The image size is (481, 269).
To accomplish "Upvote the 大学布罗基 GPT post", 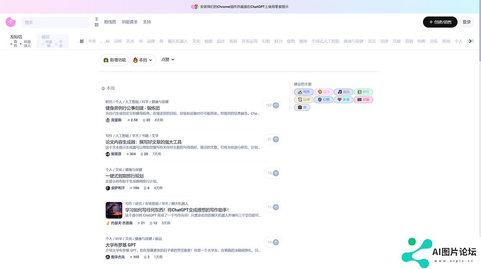I will [x=275, y=242].
